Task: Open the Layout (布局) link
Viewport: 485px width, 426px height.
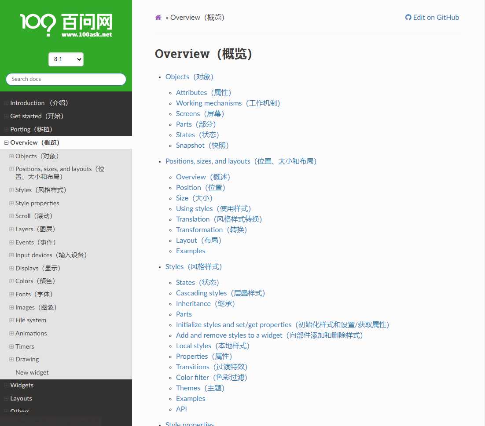Action: pyautogui.click(x=198, y=240)
